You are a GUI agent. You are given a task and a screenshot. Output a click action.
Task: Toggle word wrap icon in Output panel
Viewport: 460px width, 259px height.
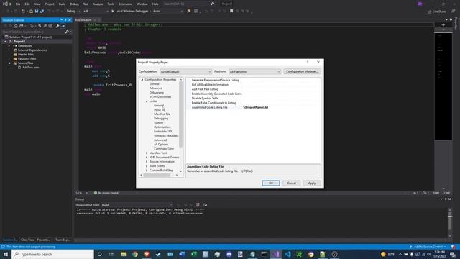click(x=205, y=205)
